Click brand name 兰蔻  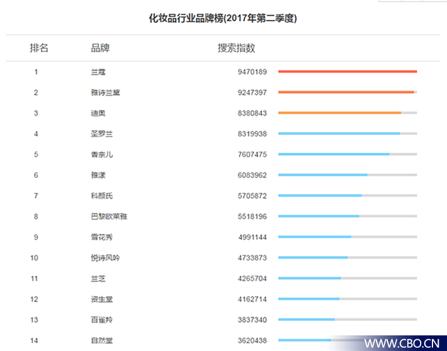(x=98, y=72)
